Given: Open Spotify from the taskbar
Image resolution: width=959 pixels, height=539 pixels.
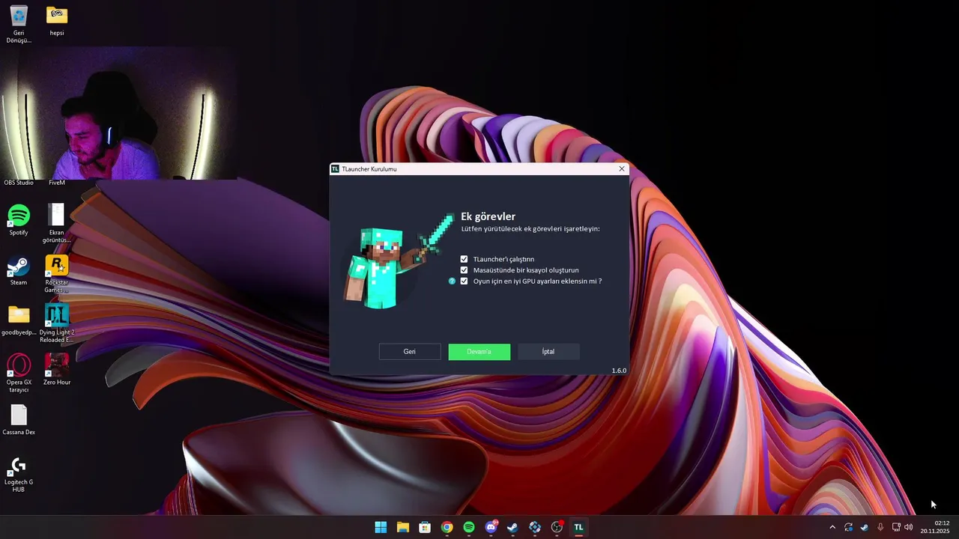Looking at the screenshot, I should [469, 527].
